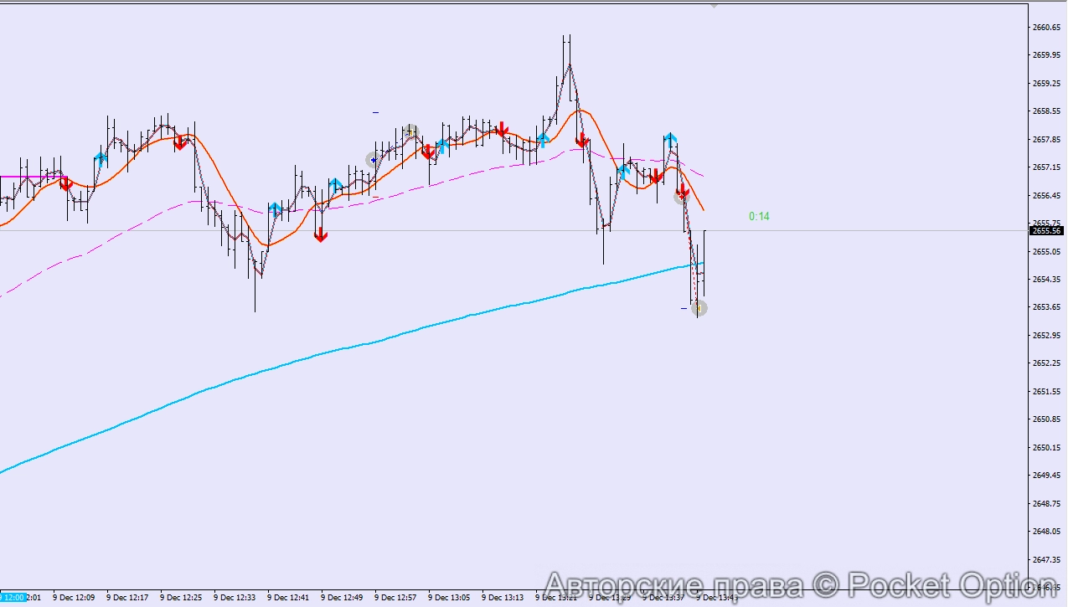Screen dimensions: 1068x607
Task: Click the grey circle marker at chart's lowest recent bar
Action: [699, 308]
